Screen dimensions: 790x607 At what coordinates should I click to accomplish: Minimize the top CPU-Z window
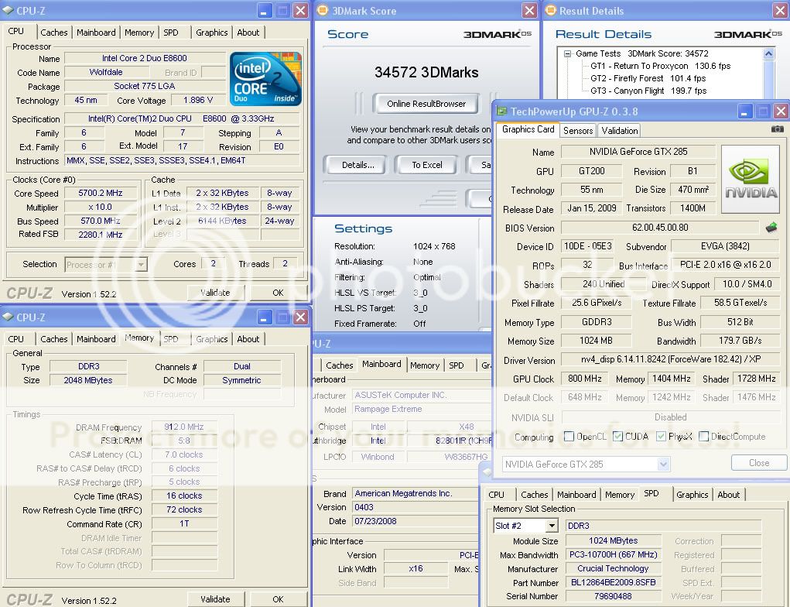click(264, 11)
